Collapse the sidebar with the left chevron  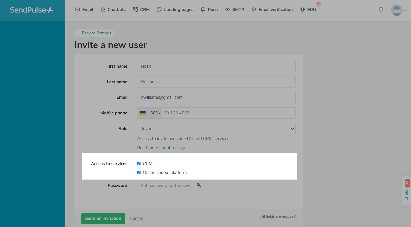61,200
